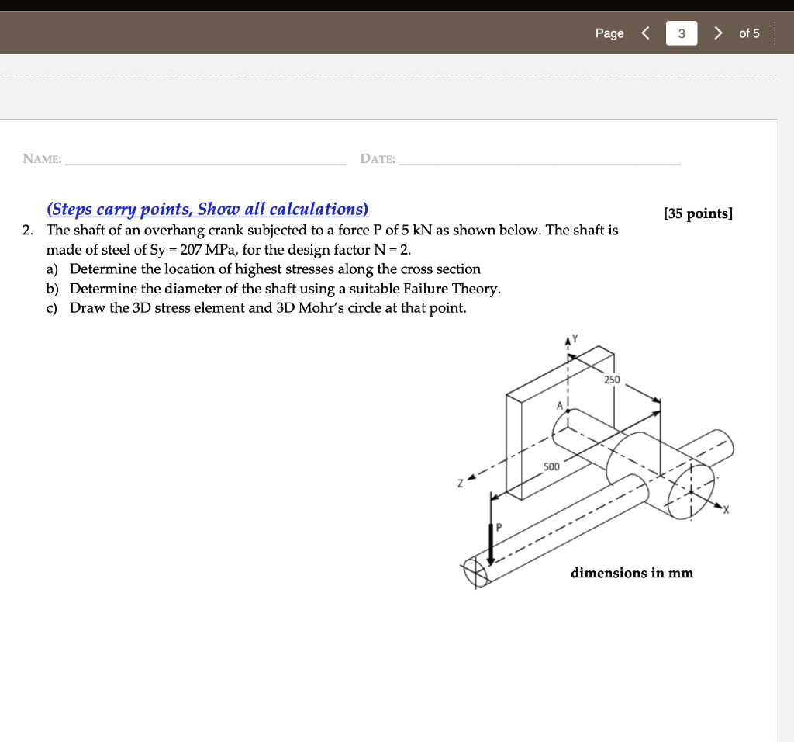Click the 500 dimension label
Viewport: 794px width, 742px height.
[552, 466]
